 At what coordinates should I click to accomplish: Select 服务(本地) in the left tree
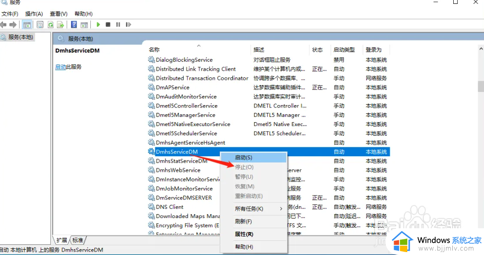click(x=21, y=37)
